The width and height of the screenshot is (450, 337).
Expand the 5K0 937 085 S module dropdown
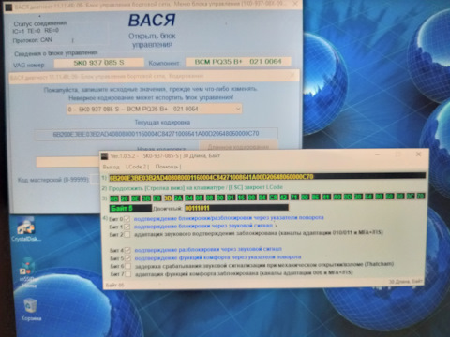(x=155, y=109)
